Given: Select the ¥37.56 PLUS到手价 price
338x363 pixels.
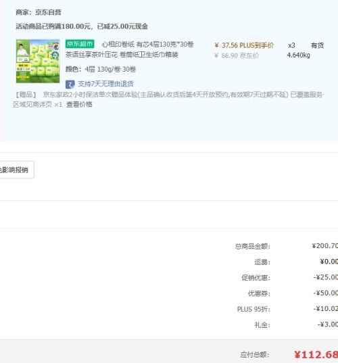Looking at the screenshot, I should coord(244,45).
